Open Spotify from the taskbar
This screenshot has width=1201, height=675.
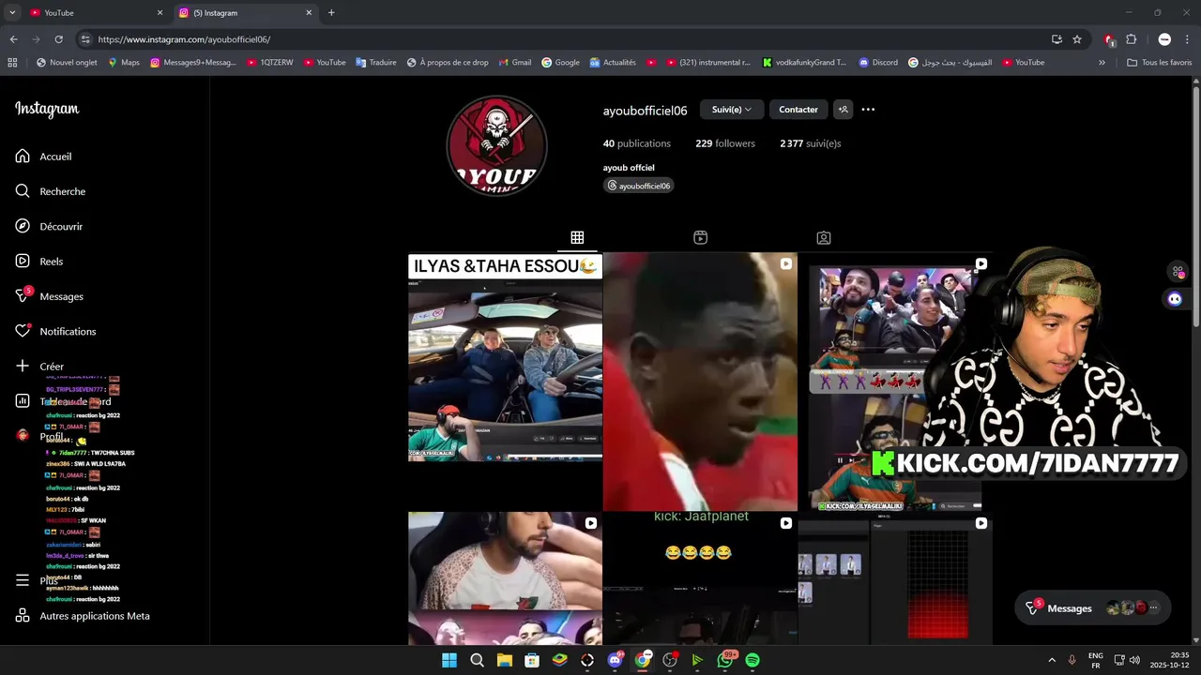[x=753, y=660]
